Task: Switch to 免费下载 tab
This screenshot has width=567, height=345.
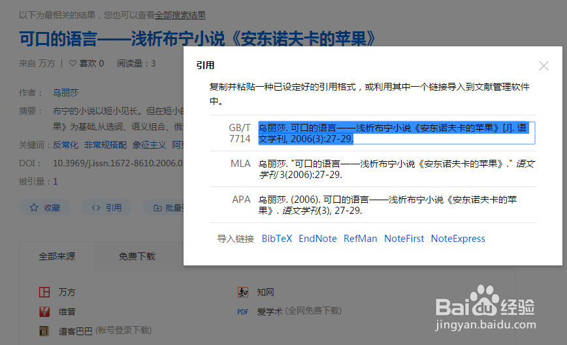Action: click(137, 256)
